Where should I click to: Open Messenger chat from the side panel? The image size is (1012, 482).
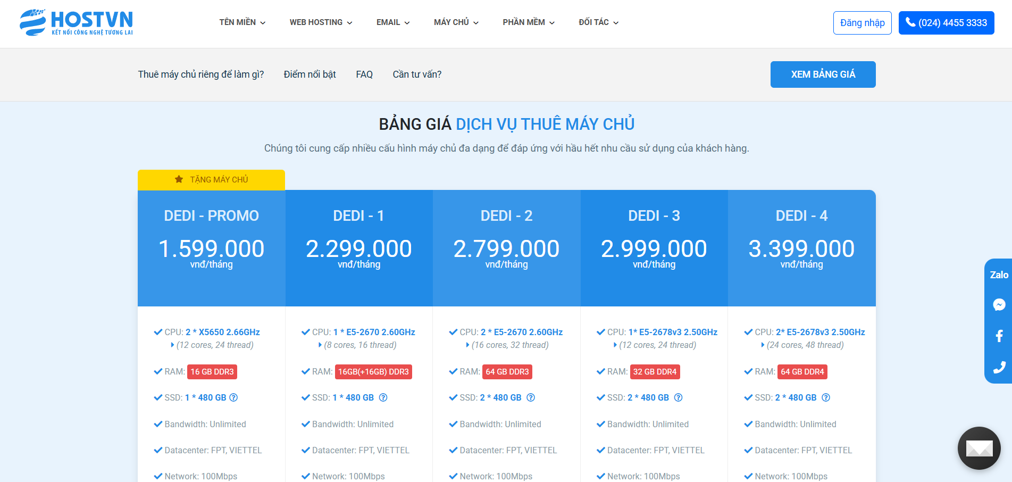coord(999,305)
